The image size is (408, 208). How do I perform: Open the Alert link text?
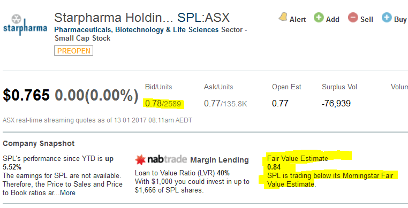pos(298,19)
